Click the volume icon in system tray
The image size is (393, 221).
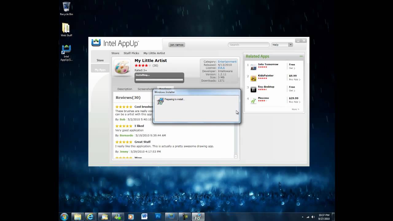tap(313, 217)
